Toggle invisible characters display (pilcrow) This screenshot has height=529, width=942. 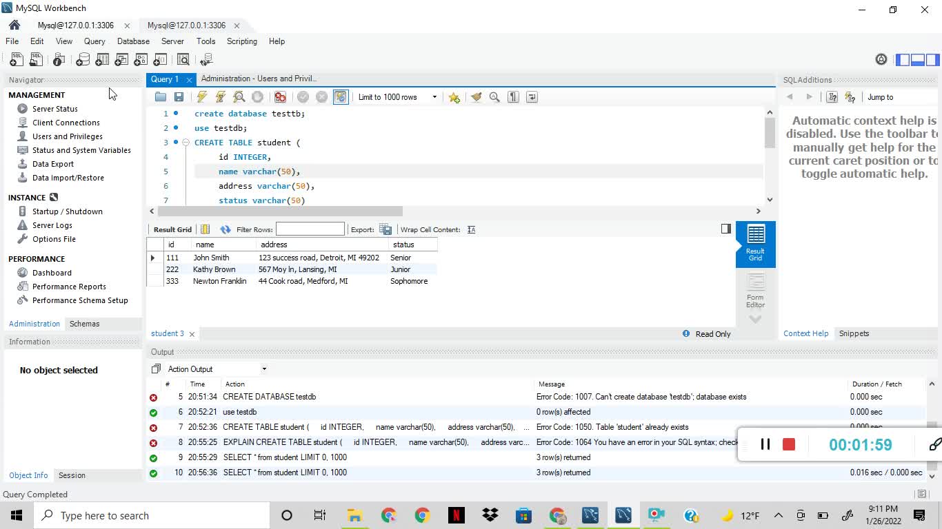pyautogui.click(x=513, y=97)
